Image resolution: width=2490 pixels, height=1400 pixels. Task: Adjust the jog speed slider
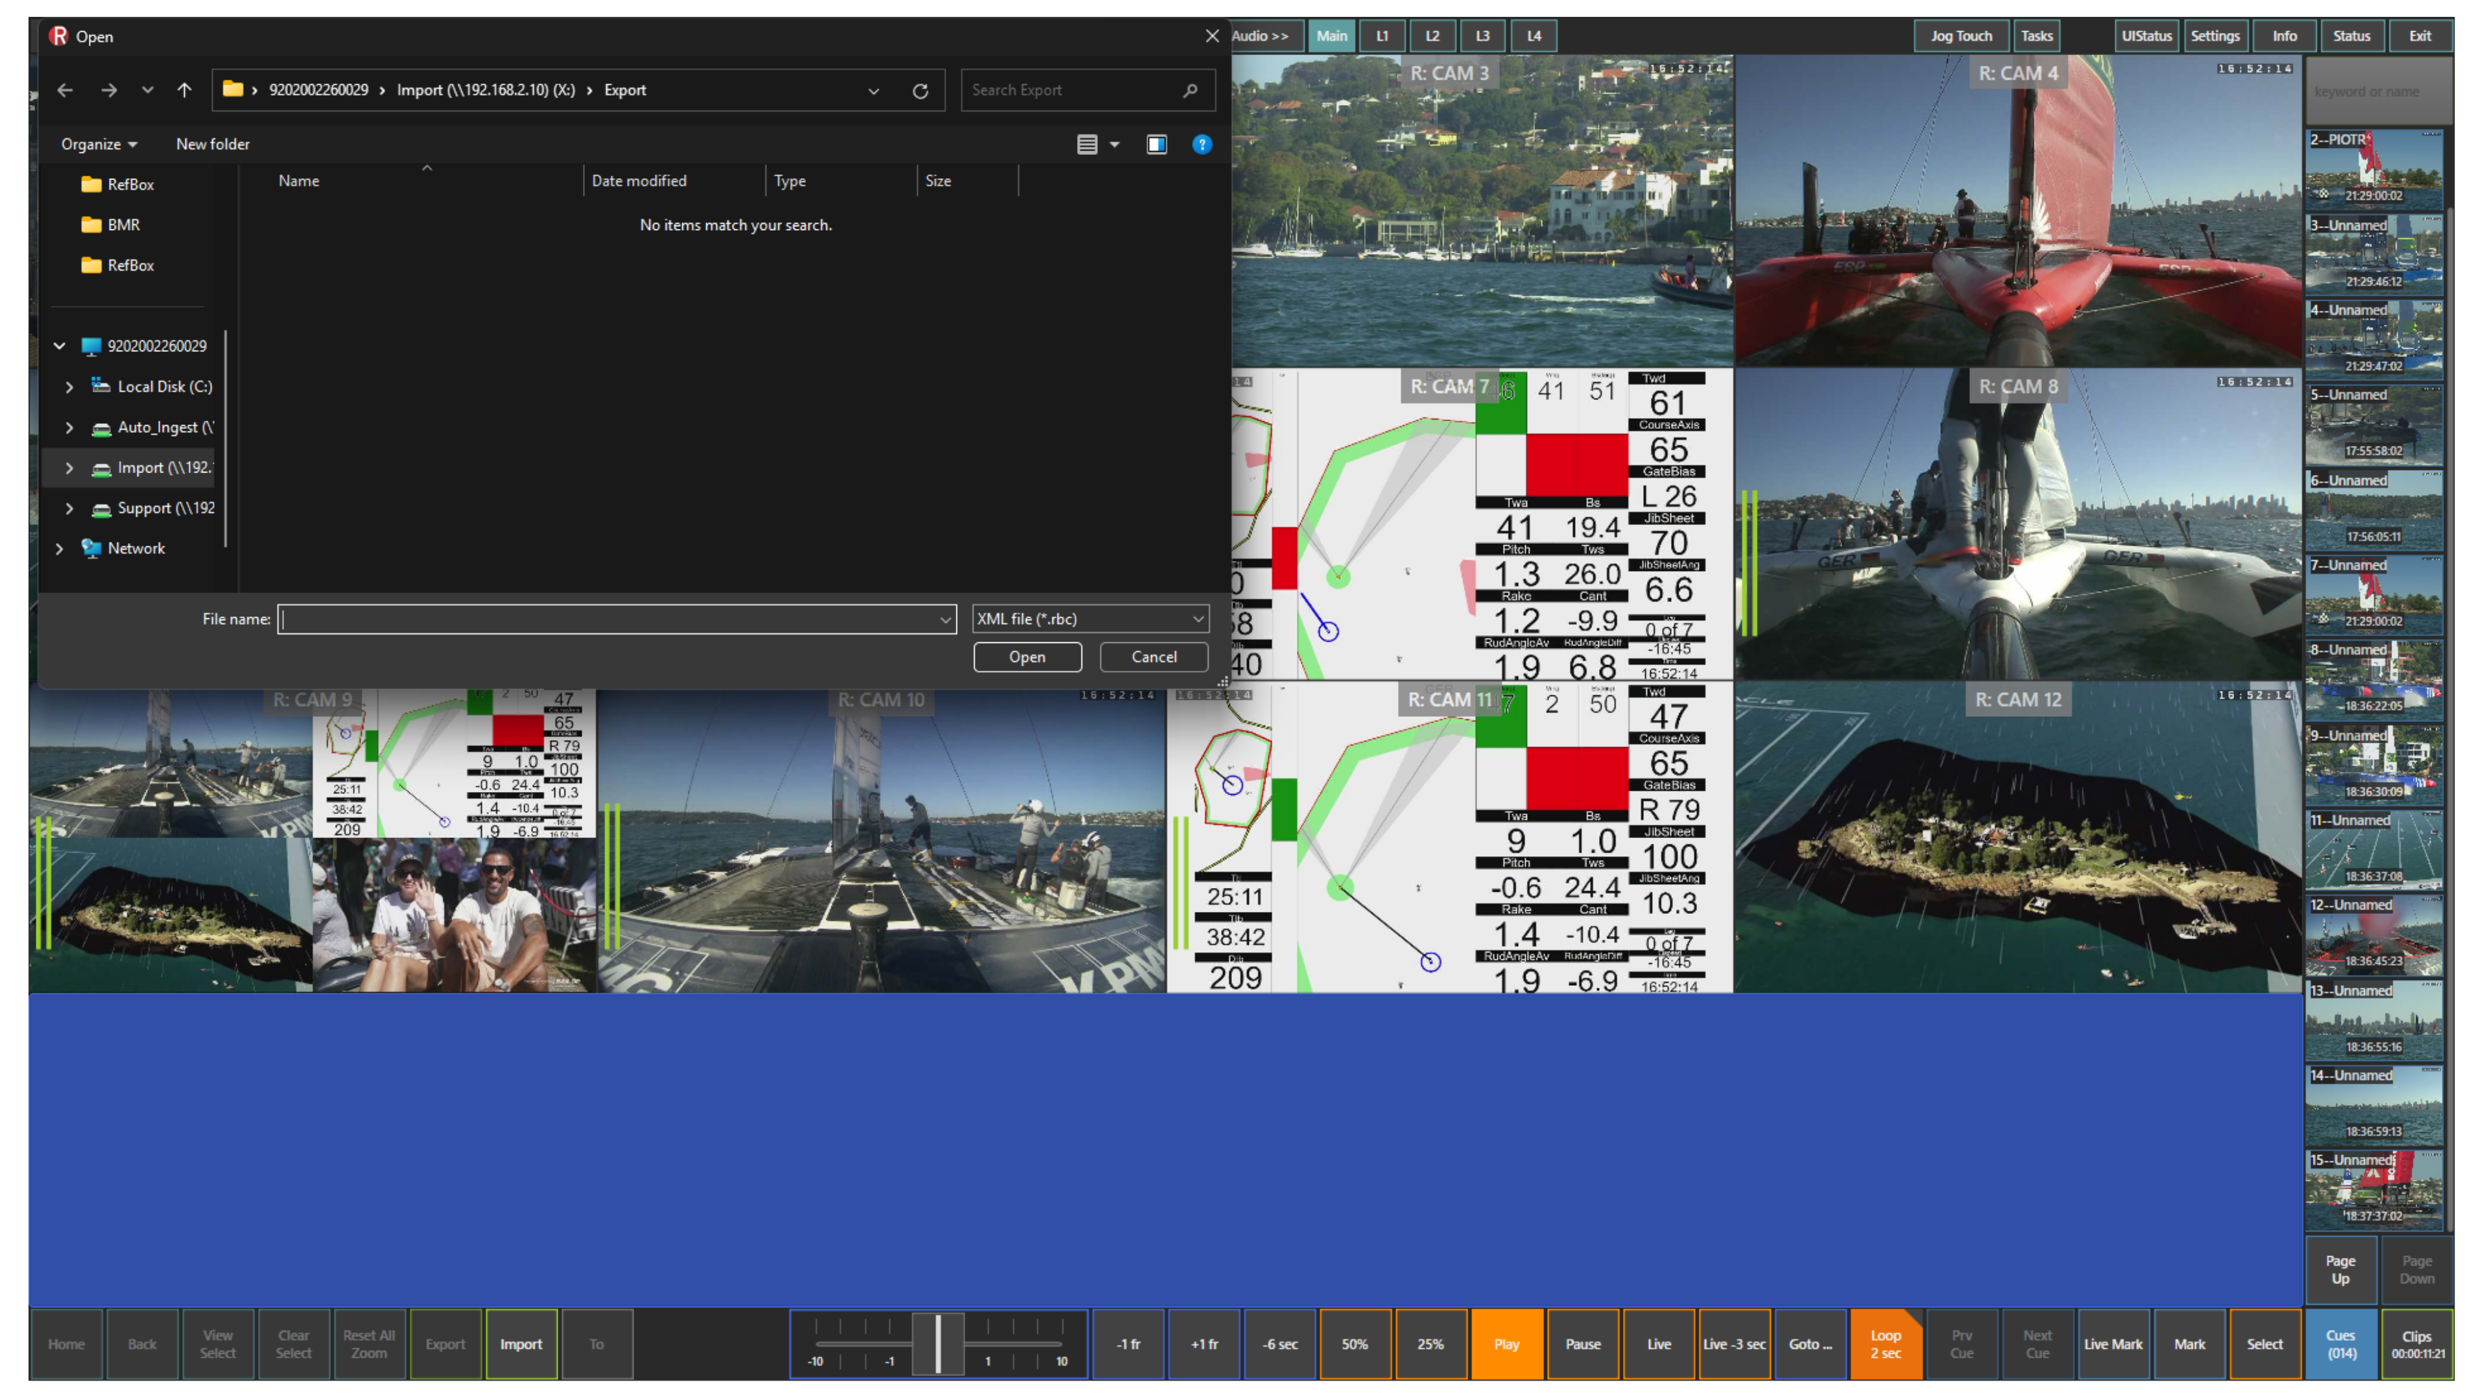938,1343
